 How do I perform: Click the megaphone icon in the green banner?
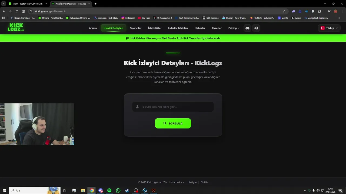tap(127, 38)
